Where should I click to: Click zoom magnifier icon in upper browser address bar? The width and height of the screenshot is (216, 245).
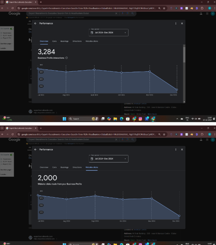coord(160,8)
